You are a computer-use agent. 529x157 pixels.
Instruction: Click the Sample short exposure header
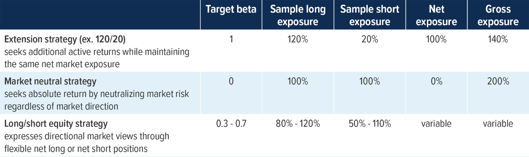(x=369, y=15)
